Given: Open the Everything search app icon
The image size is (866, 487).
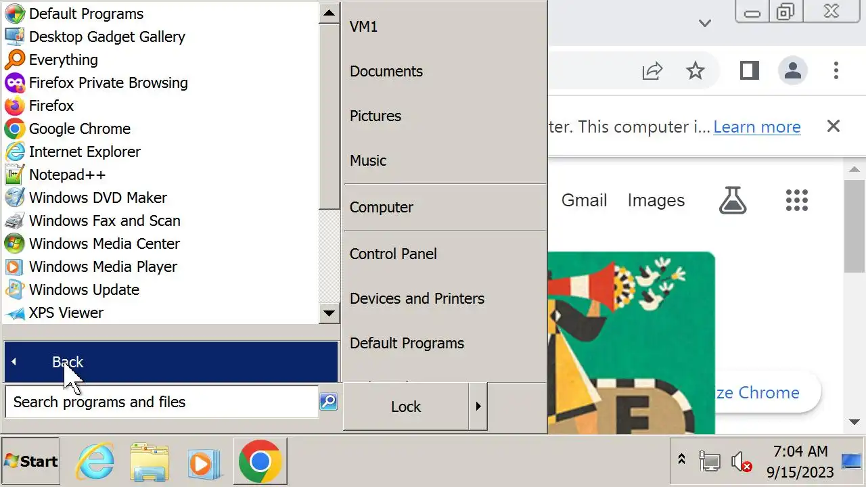Looking at the screenshot, I should click(15, 60).
